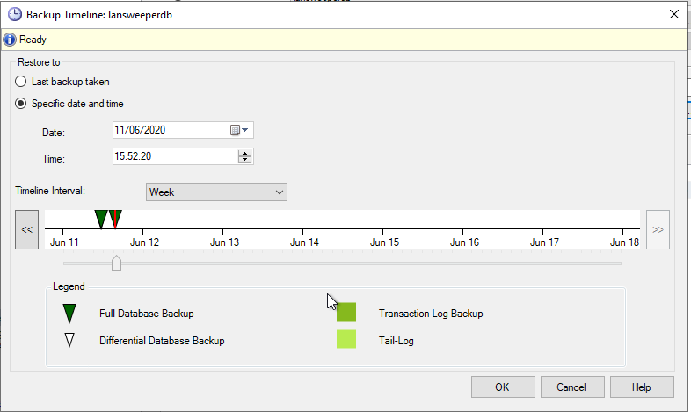Select Last backup taken option

coord(22,82)
